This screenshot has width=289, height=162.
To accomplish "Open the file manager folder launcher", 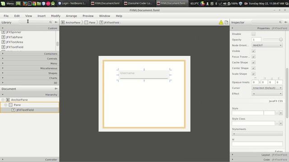I will pos(39,4).
